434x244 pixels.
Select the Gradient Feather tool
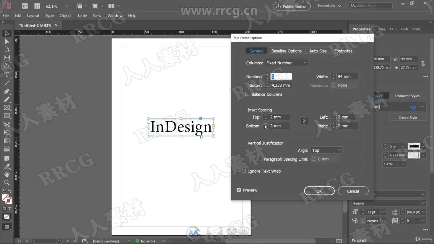click(x=7, y=149)
